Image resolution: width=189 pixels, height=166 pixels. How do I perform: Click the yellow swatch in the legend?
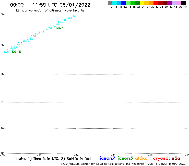(x=142, y=3)
